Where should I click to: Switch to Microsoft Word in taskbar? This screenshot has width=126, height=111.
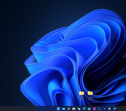[115, 109]
